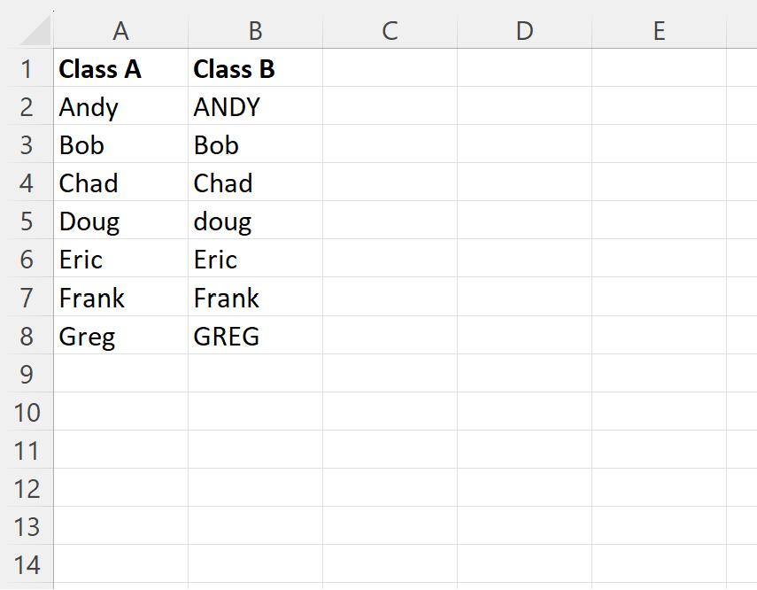Select column B header
Viewport: 757px width, 590px height.
tap(255, 30)
